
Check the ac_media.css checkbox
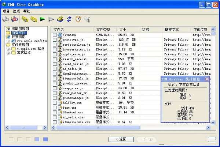55,117
